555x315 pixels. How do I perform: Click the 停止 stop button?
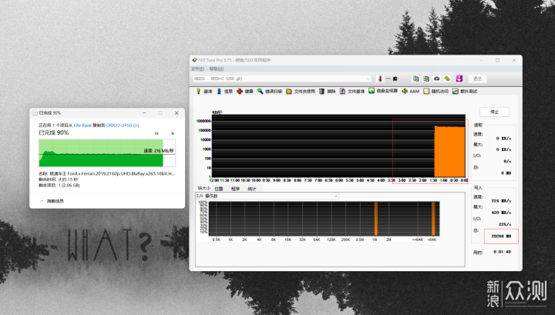pyautogui.click(x=494, y=112)
